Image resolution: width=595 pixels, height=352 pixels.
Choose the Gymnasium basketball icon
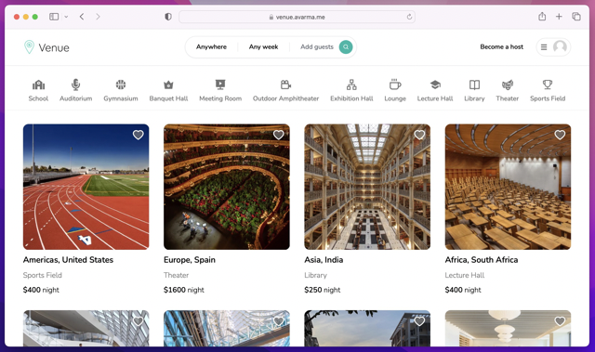coord(121,85)
